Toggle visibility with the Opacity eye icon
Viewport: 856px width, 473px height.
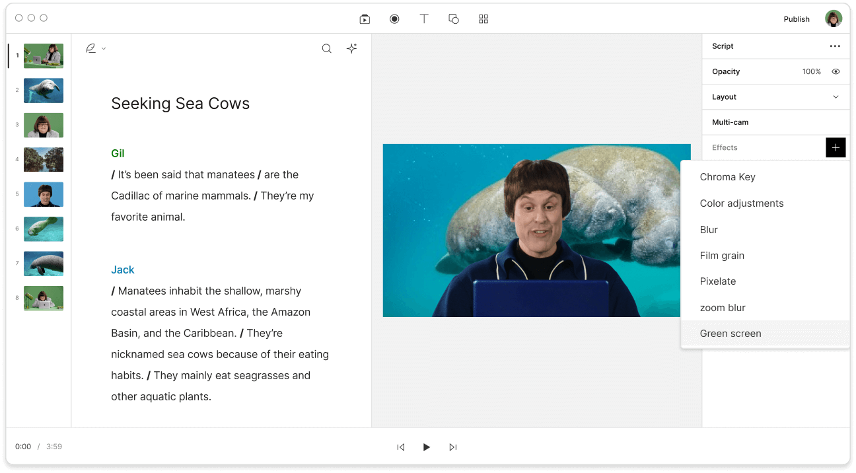pyautogui.click(x=836, y=71)
